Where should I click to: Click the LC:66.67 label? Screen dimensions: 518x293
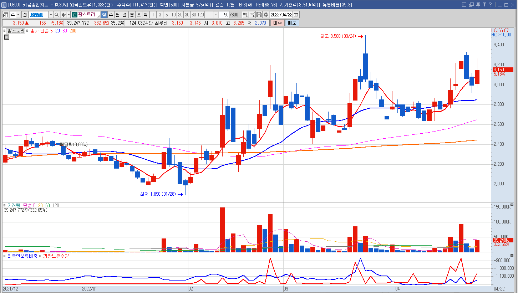[500, 31]
